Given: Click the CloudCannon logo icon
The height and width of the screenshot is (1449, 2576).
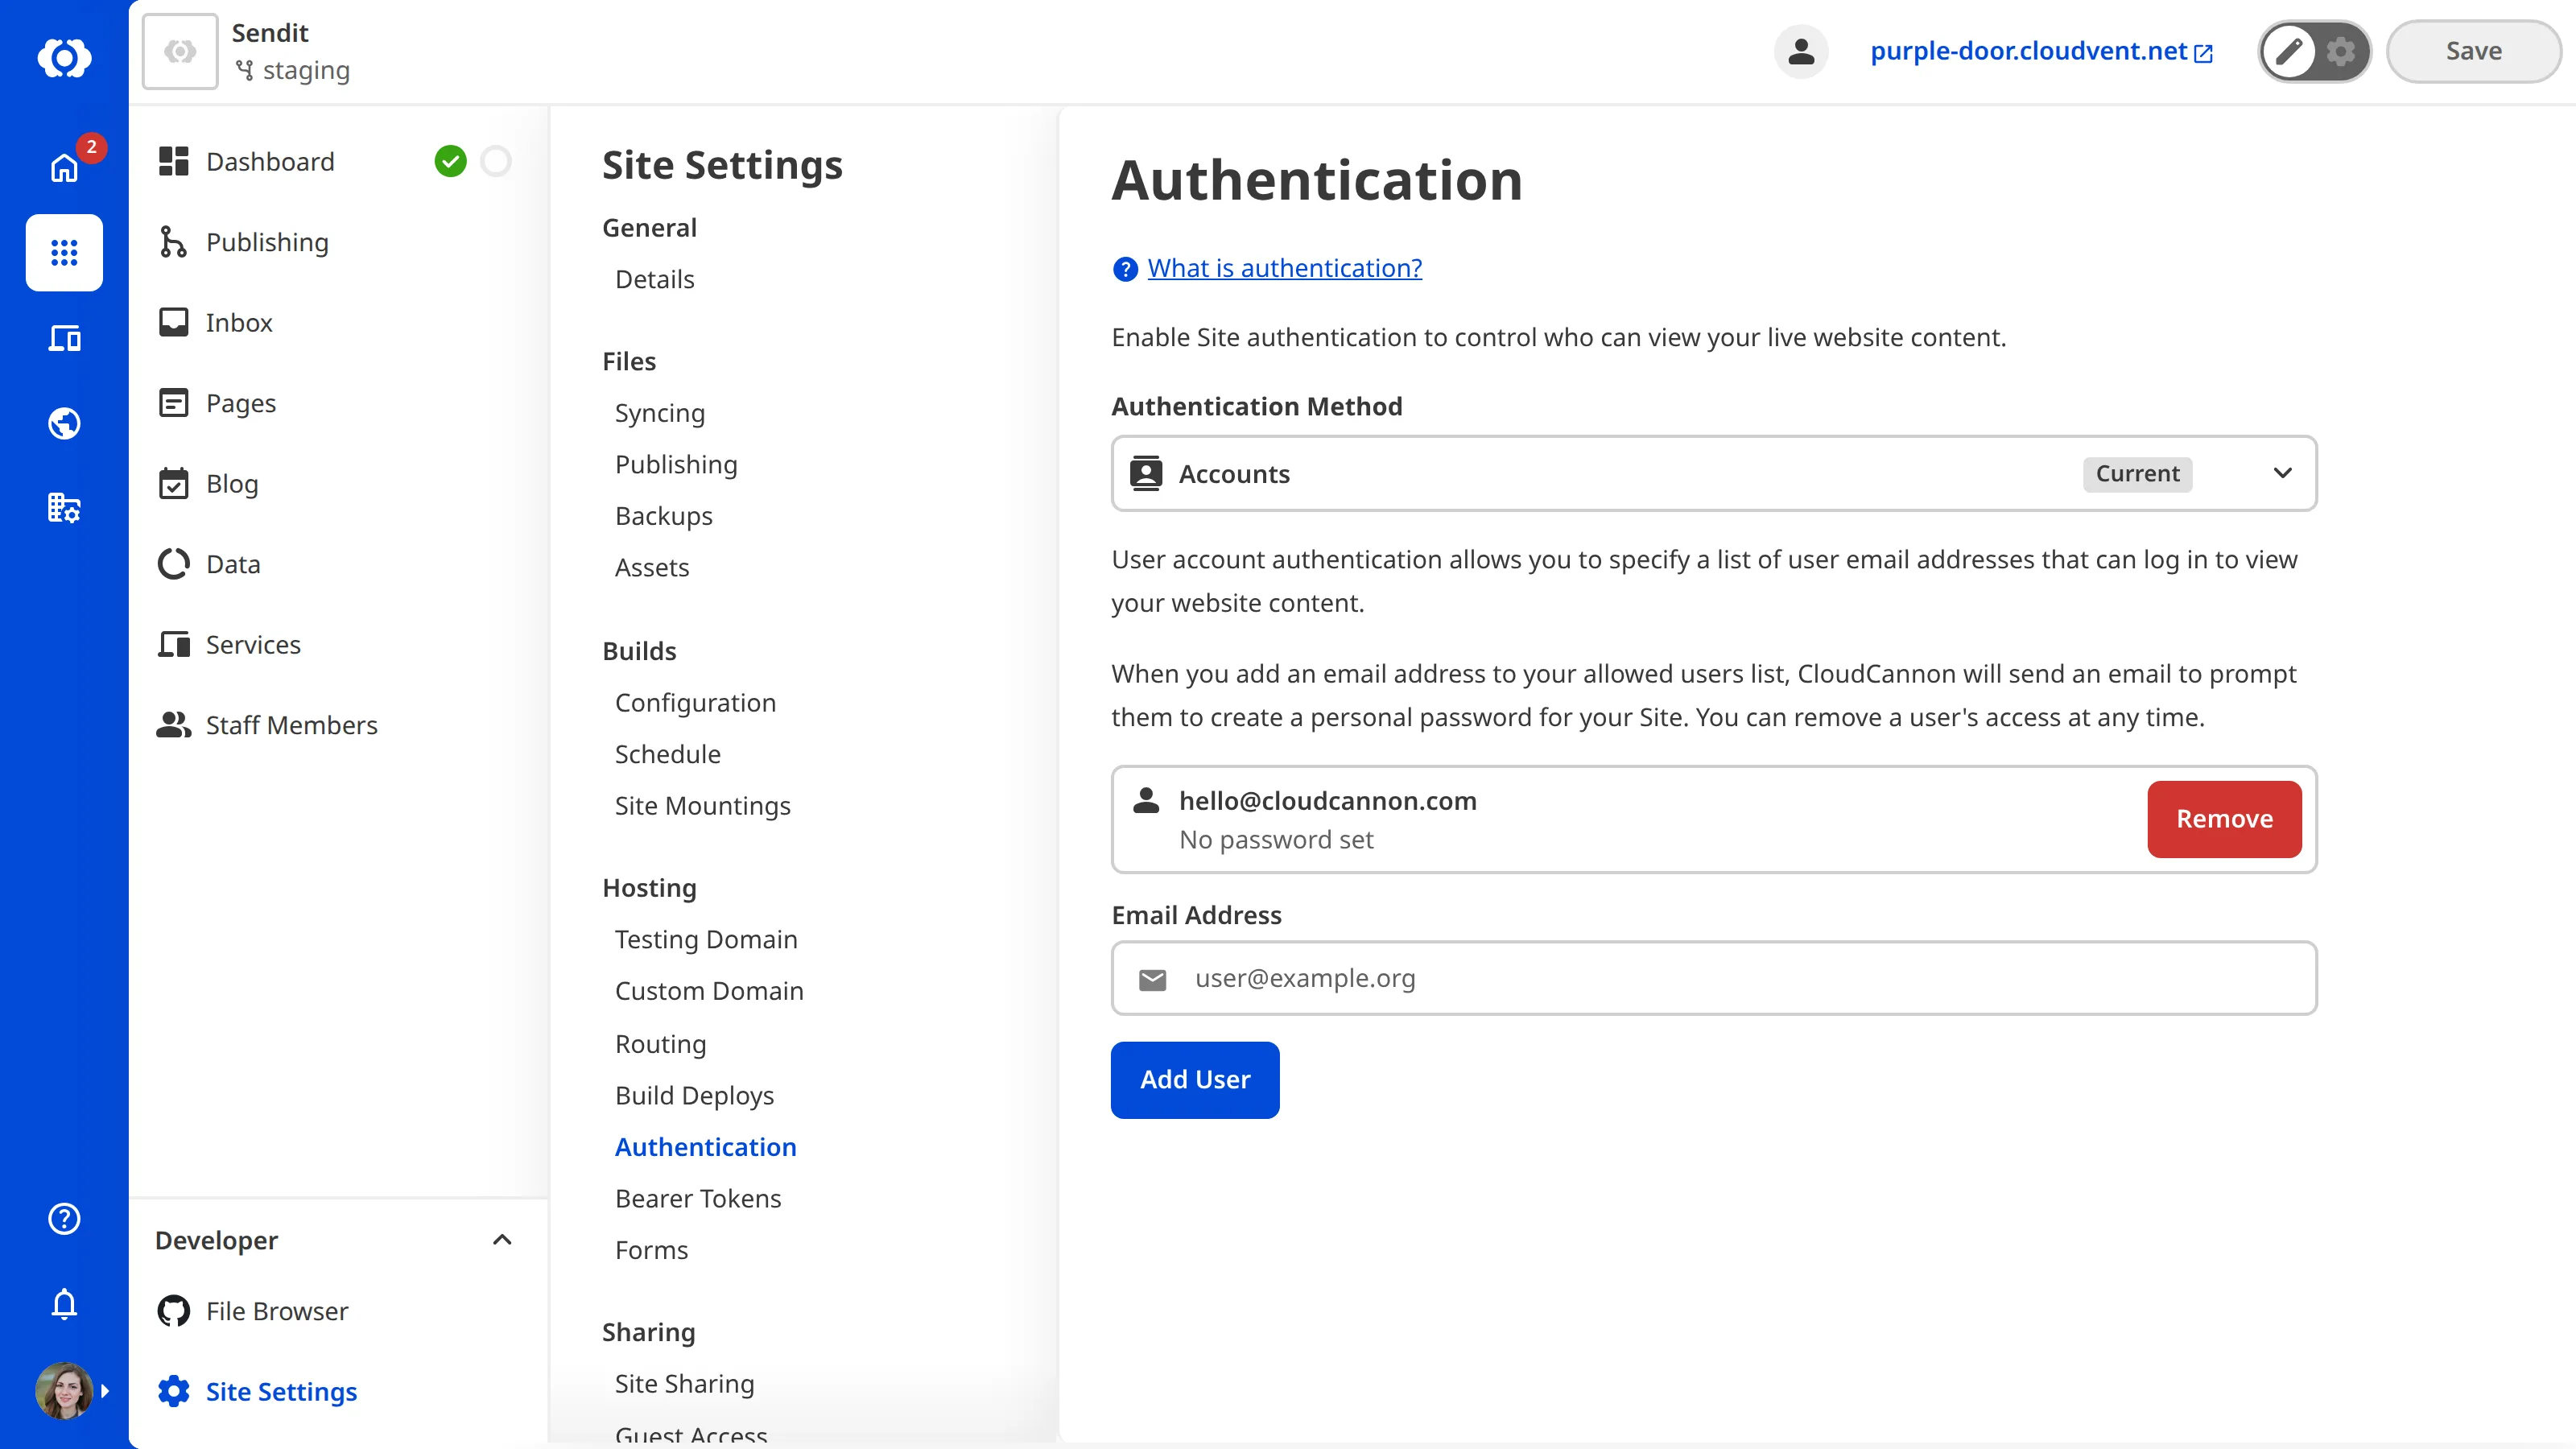Looking at the screenshot, I should tap(64, 58).
